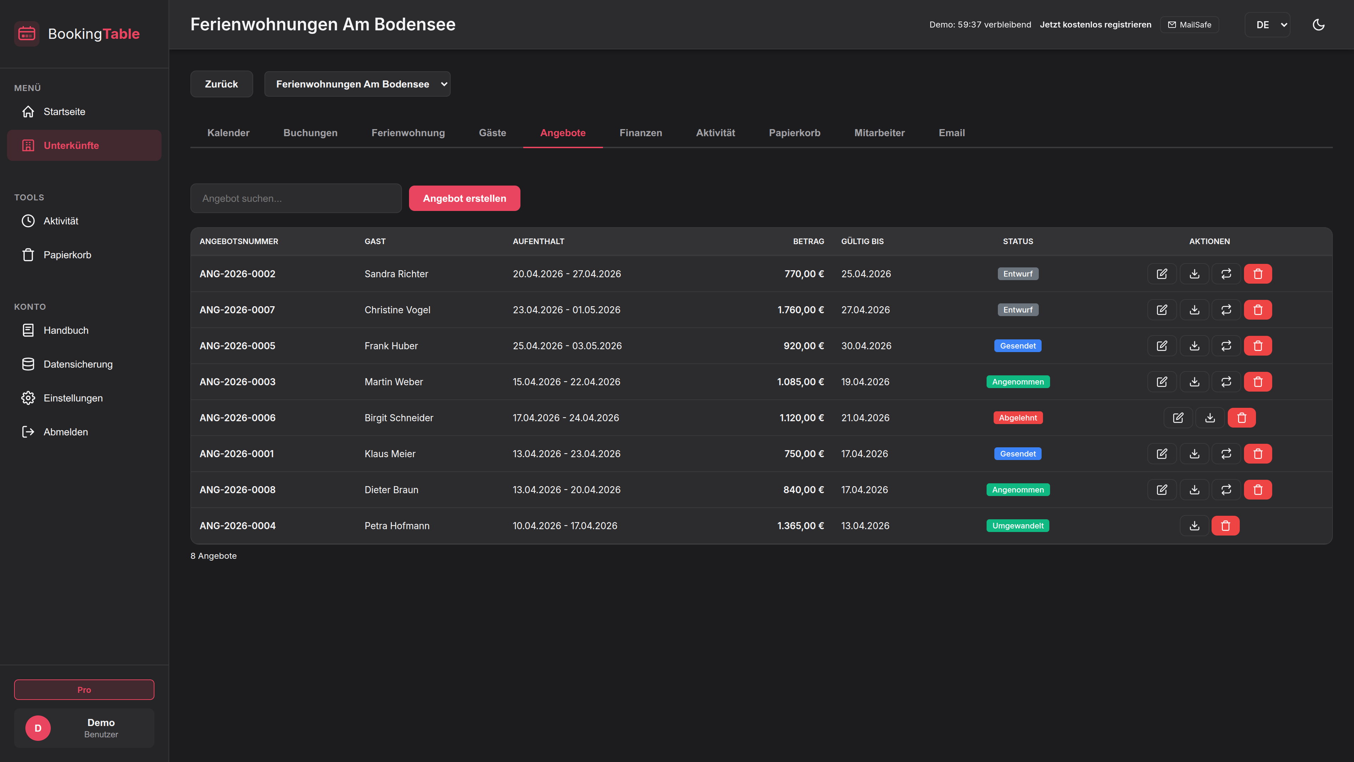The image size is (1354, 762).
Task: Download offer ANG-2026-0002 PDF
Action: pyautogui.click(x=1194, y=273)
